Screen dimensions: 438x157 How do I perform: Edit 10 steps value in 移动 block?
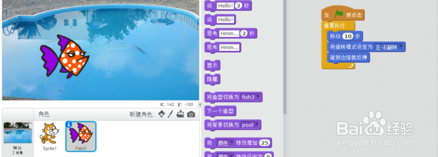348,36
